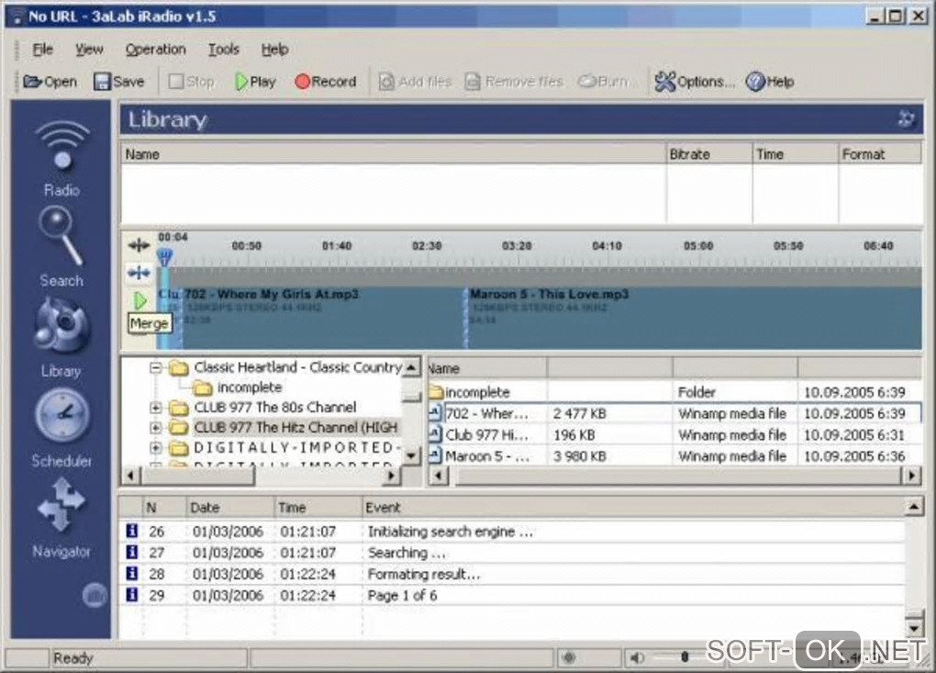Sort library by Bitrate column header
Screen dimensions: 936x673
coord(709,154)
